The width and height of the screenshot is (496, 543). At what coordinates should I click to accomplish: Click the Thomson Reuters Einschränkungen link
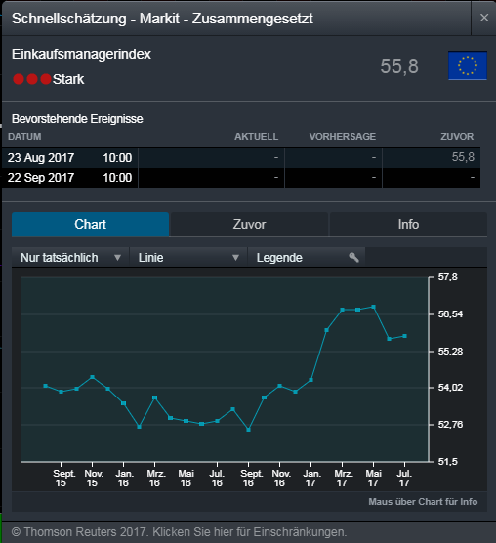tap(179, 532)
